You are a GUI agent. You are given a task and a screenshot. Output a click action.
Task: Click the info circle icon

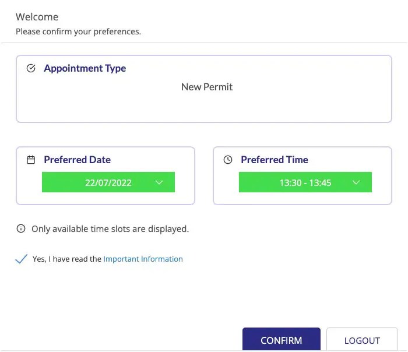(21, 229)
